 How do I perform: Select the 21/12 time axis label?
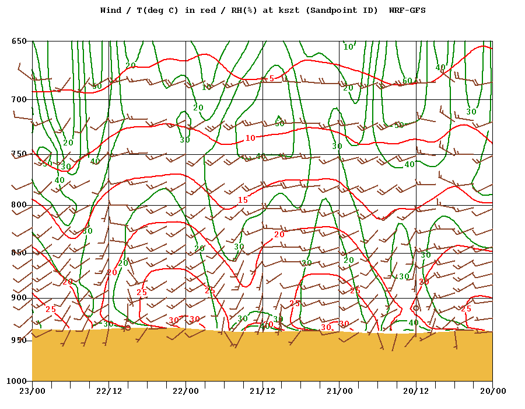coord(263,391)
